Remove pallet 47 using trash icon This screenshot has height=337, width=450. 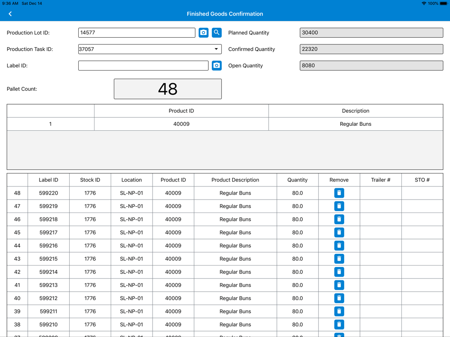339,206
